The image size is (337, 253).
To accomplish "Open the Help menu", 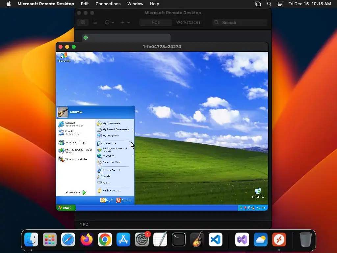I will pos(155,4).
